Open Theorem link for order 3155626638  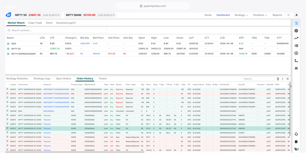tap(47, 150)
